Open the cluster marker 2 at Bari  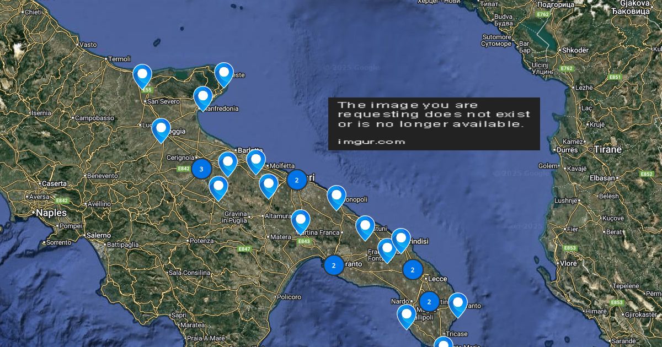tap(297, 180)
